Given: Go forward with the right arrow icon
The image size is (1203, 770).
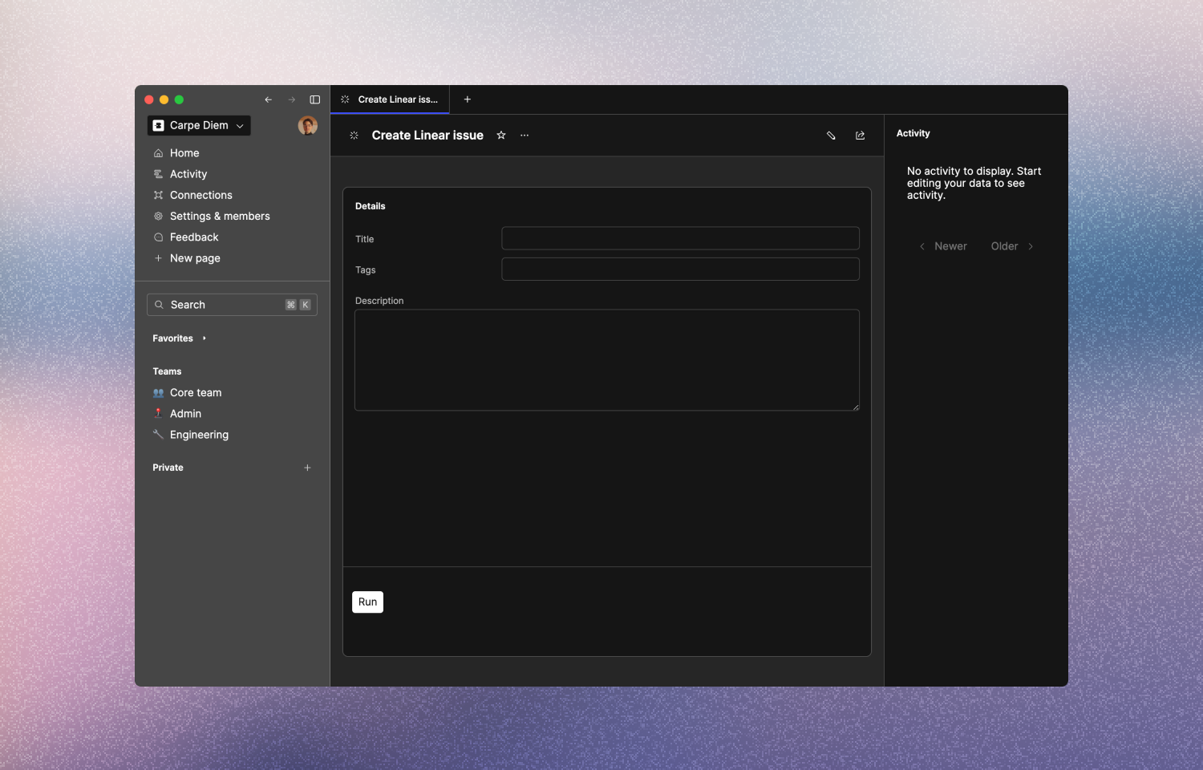Looking at the screenshot, I should 292,99.
